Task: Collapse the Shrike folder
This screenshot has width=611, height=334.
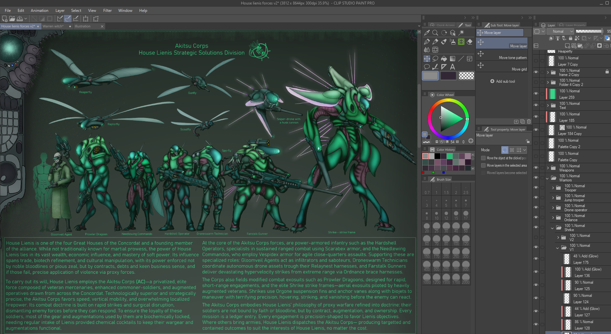Action: tap(552, 228)
